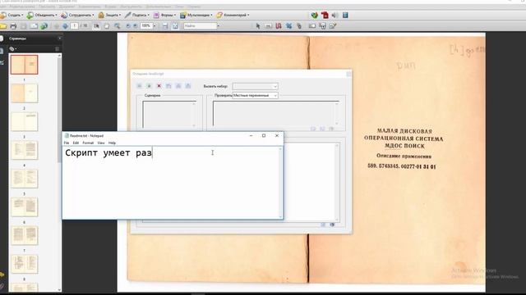The width and height of the screenshot is (526, 295).
Task: Open Format menu in Notepad
Action: [88, 143]
